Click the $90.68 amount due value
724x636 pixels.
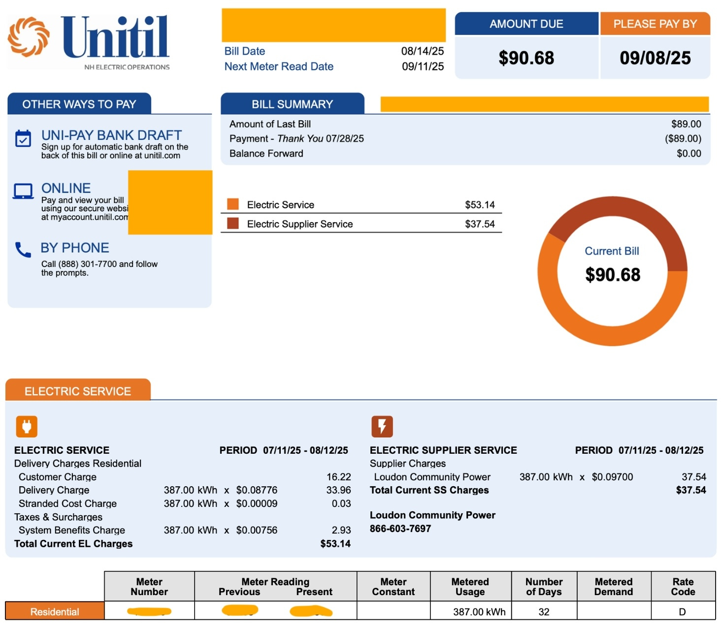click(527, 58)
